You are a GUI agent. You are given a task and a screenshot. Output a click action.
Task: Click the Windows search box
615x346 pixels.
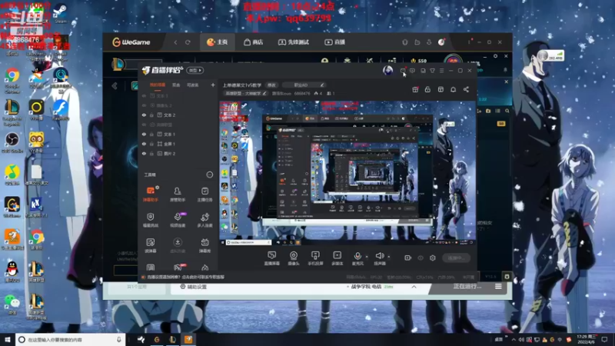71,340
